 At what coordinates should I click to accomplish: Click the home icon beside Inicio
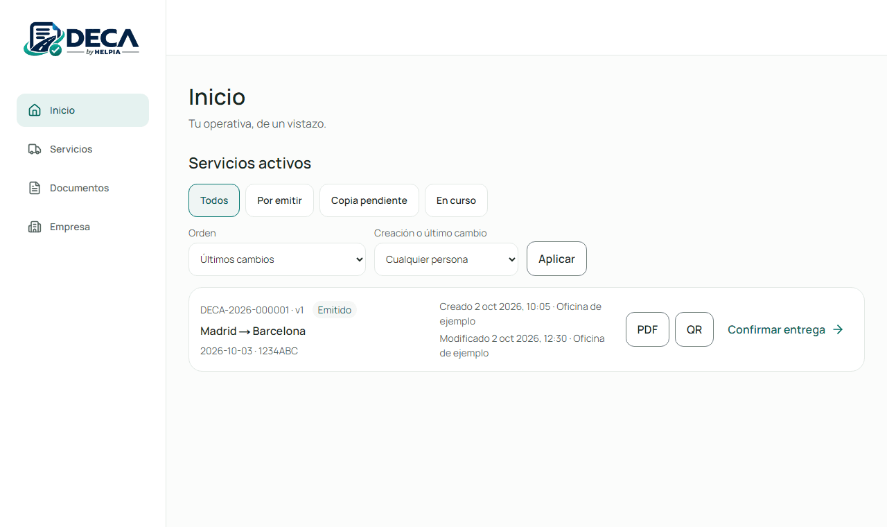point(35,110)
